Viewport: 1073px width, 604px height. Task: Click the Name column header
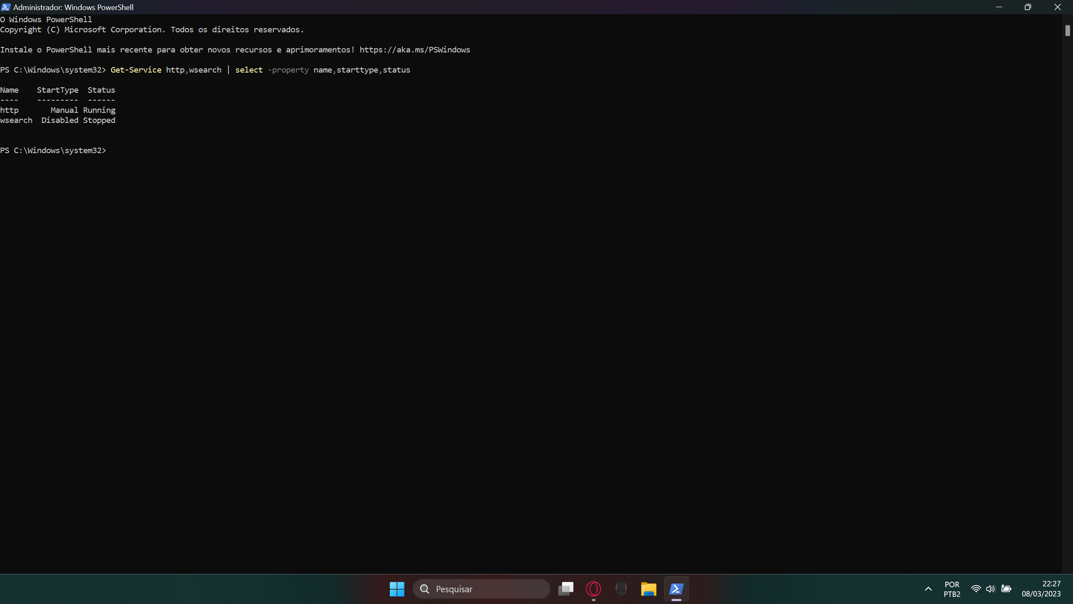point(9,90)
